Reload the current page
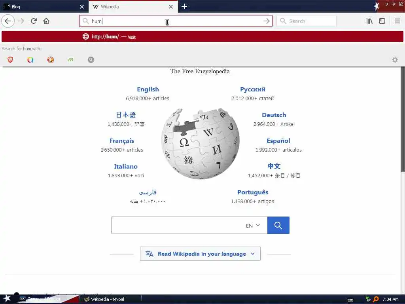 click(34, 21)
